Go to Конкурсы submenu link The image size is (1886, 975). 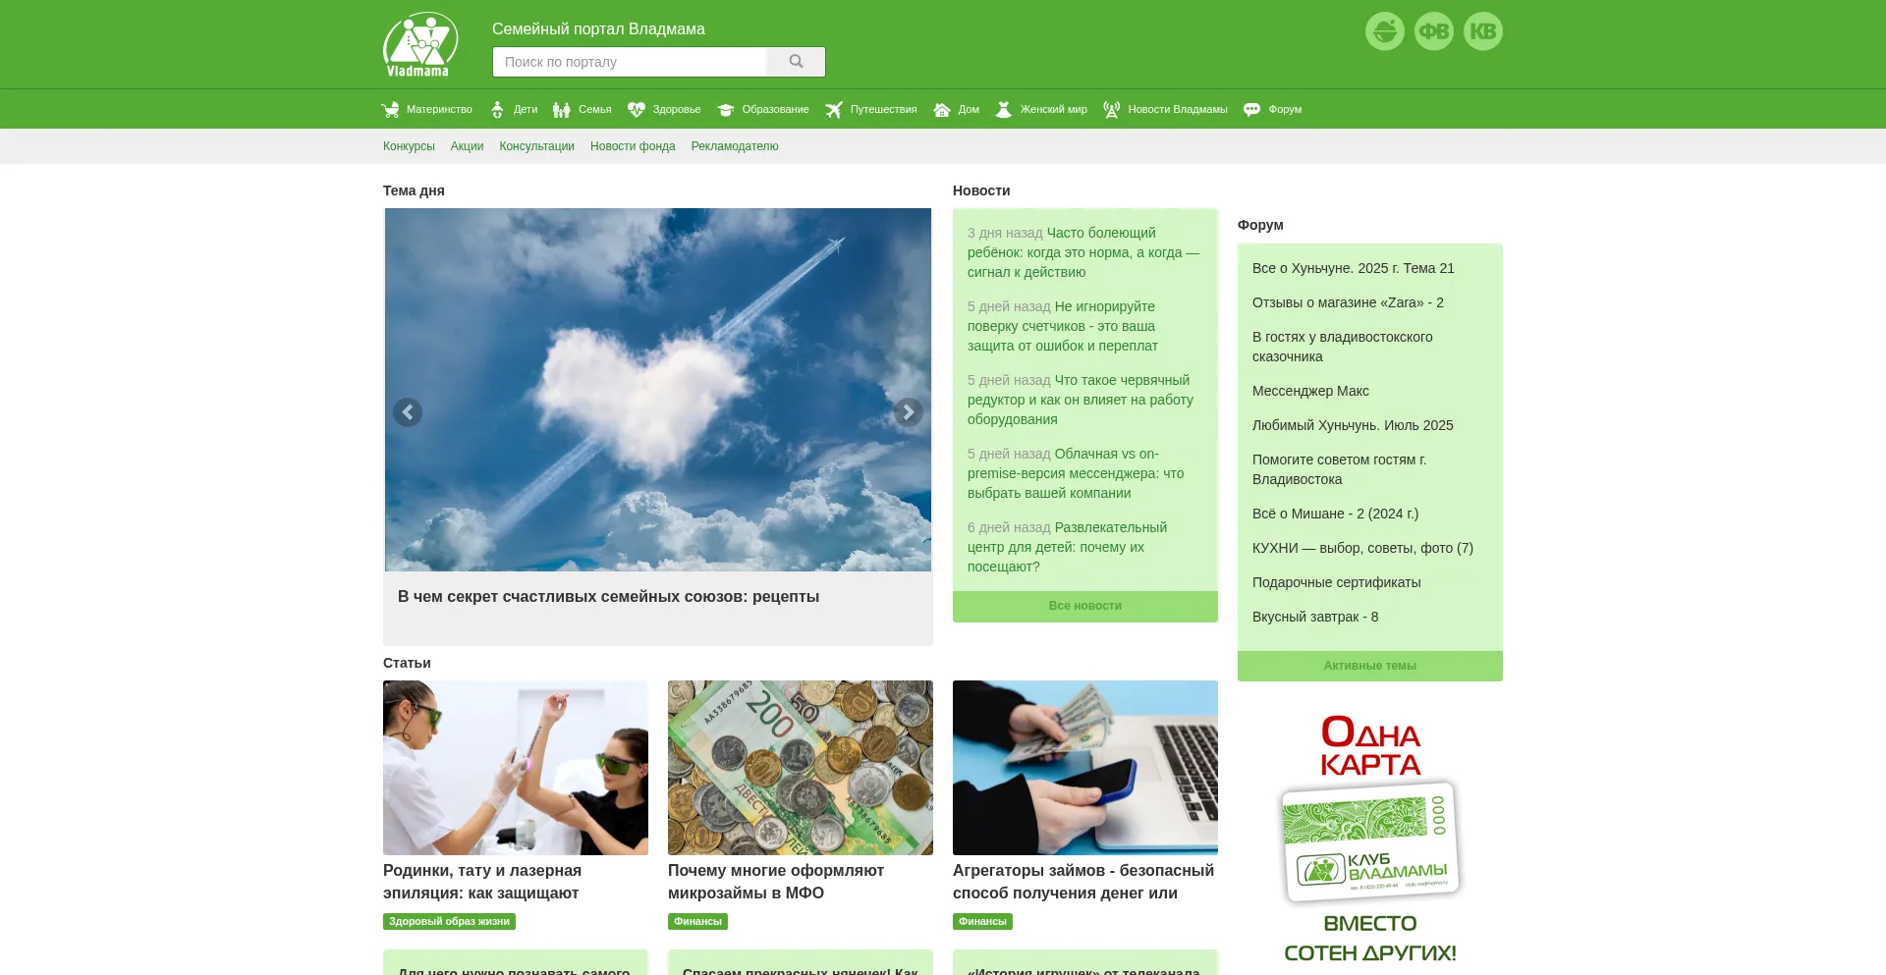pos(409,146)
